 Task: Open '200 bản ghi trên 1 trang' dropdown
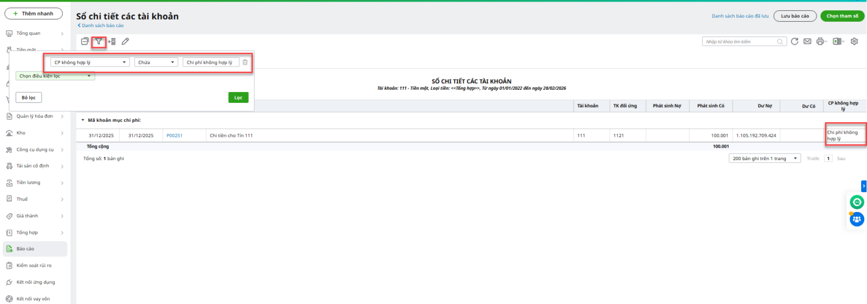pos(765,158)
